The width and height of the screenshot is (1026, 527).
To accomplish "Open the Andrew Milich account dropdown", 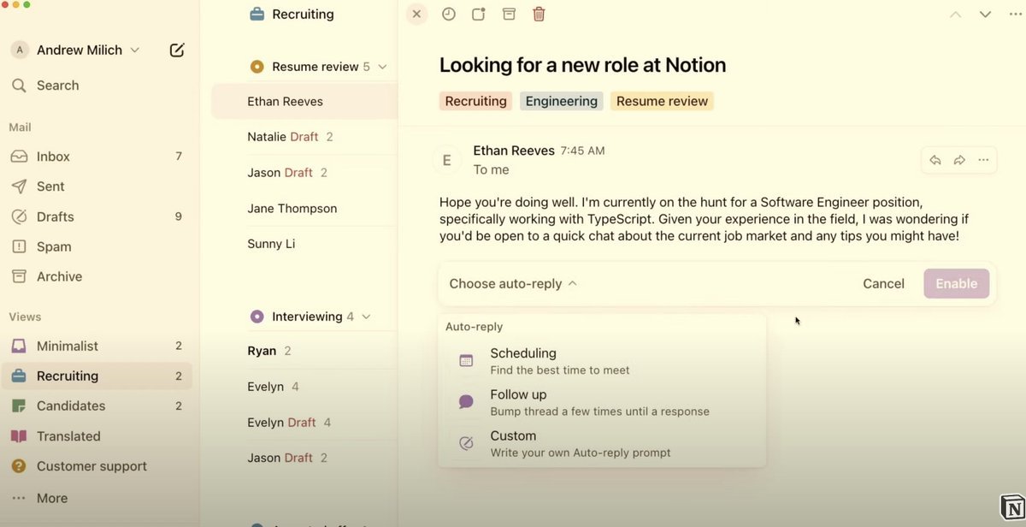I will 75,50.
